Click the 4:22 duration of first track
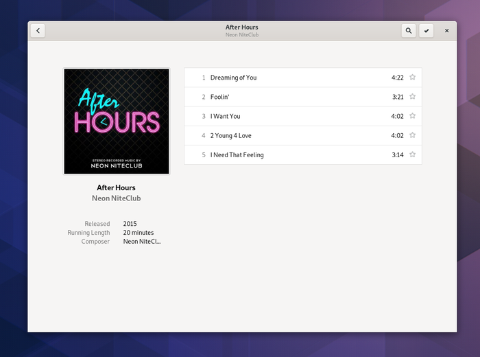 [397, 78]
